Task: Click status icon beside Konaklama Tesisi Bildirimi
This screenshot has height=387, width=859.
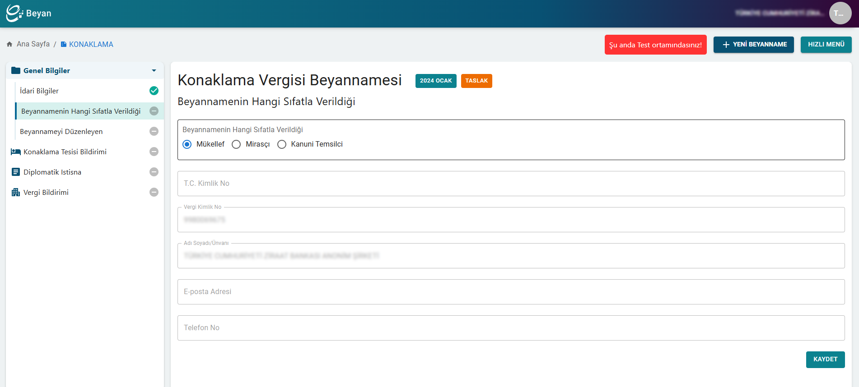Action: coord(154,152)
